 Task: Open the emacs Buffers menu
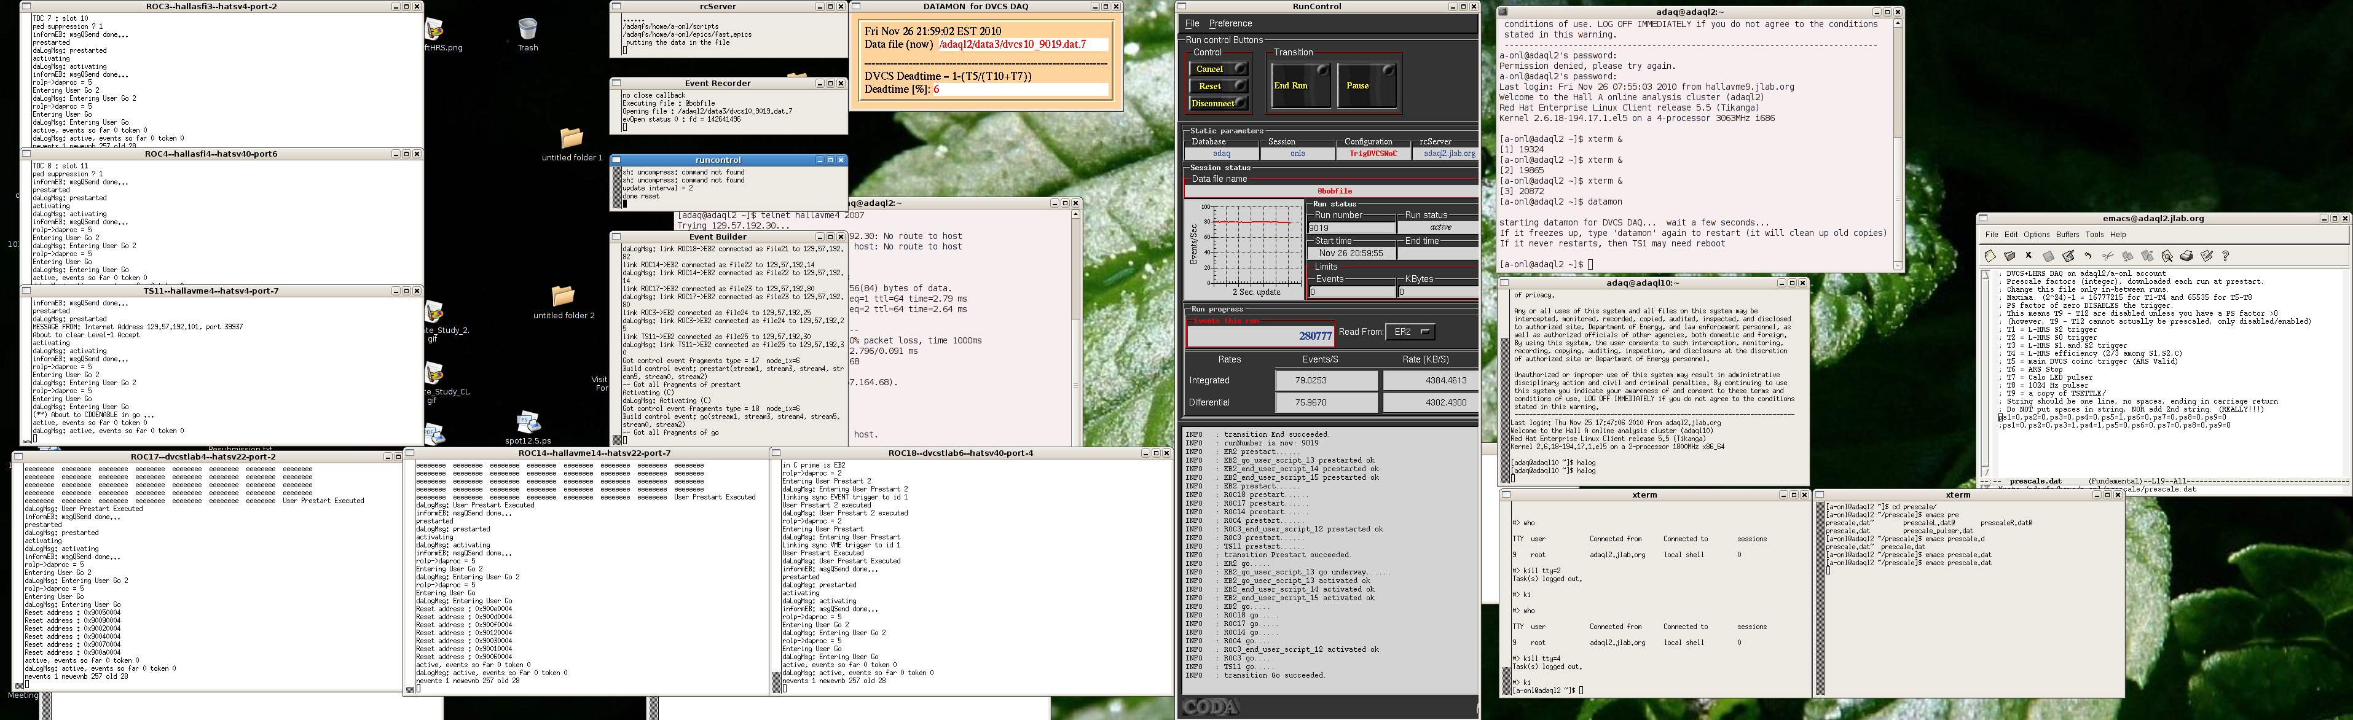point(2068,235)
